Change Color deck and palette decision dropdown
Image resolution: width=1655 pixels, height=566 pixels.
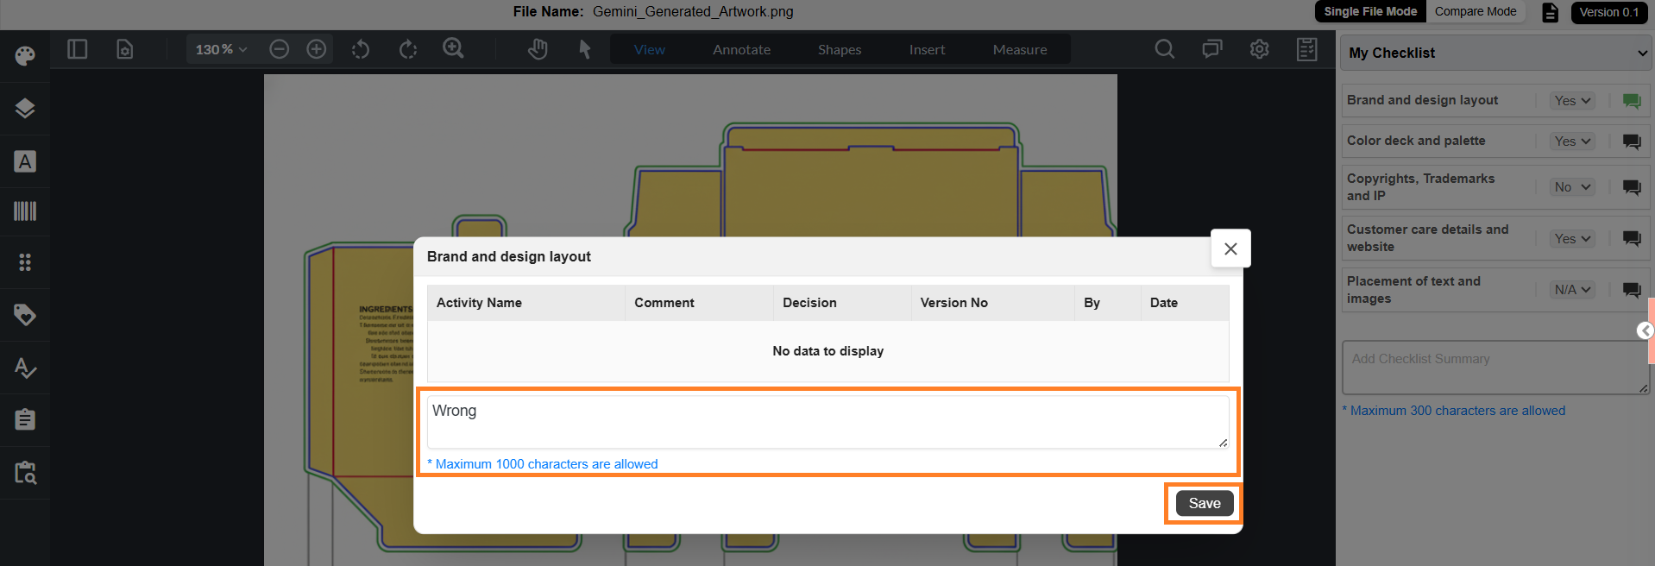point(1572,141)
